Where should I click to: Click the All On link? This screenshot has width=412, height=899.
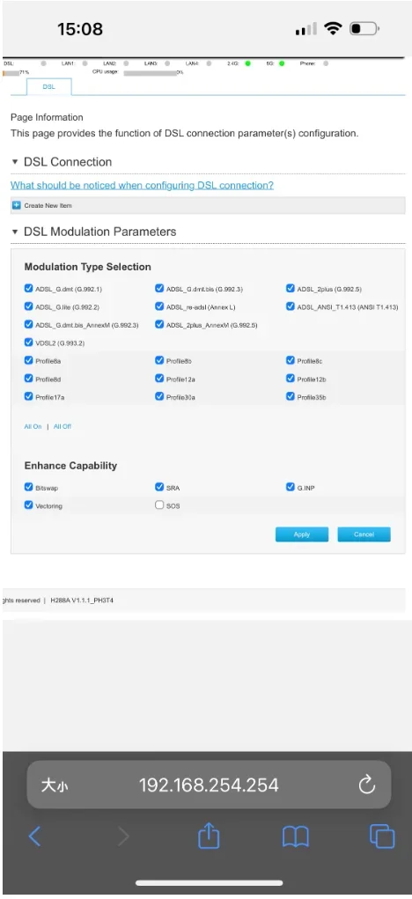click(33, 426)
